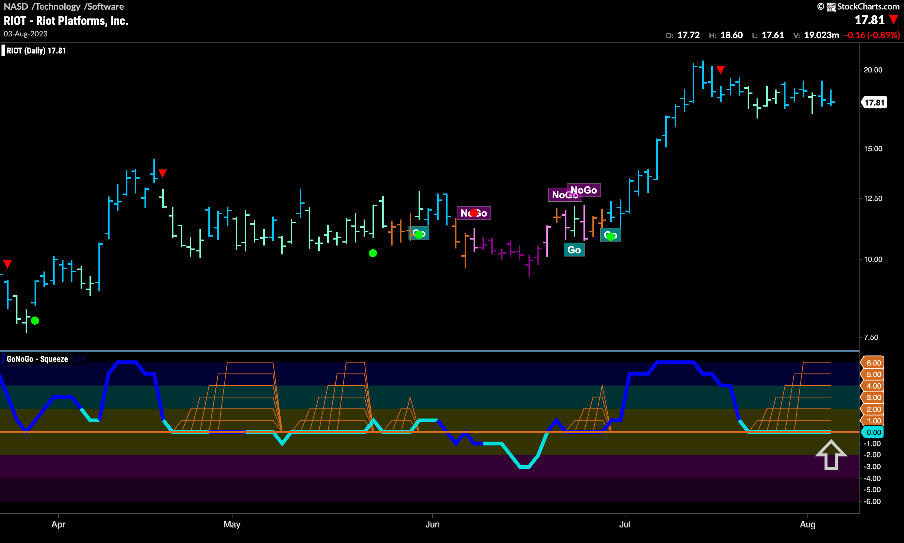Click the Jun label on the time axis

[432, 524]
